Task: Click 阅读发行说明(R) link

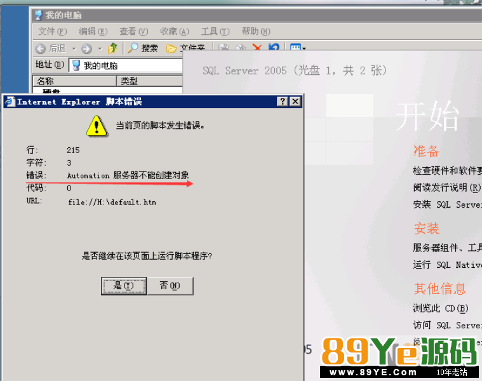Action: (446, 187)
